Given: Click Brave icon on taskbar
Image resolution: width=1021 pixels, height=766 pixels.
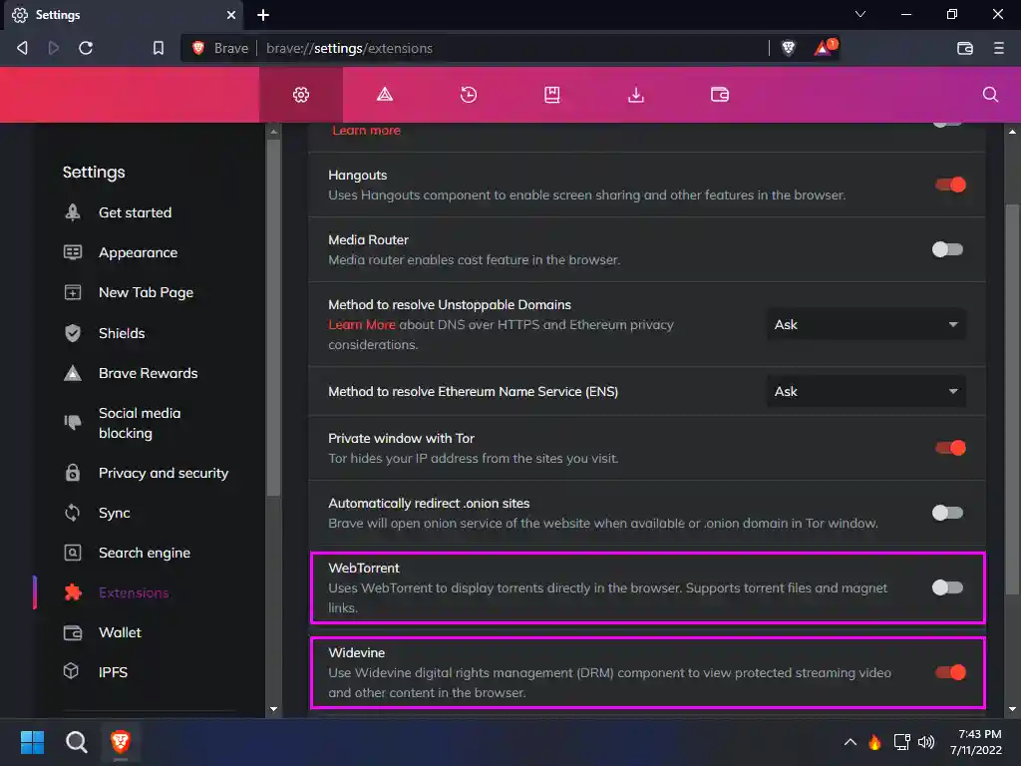Looking at the screenshot, I should click(121, 742).
